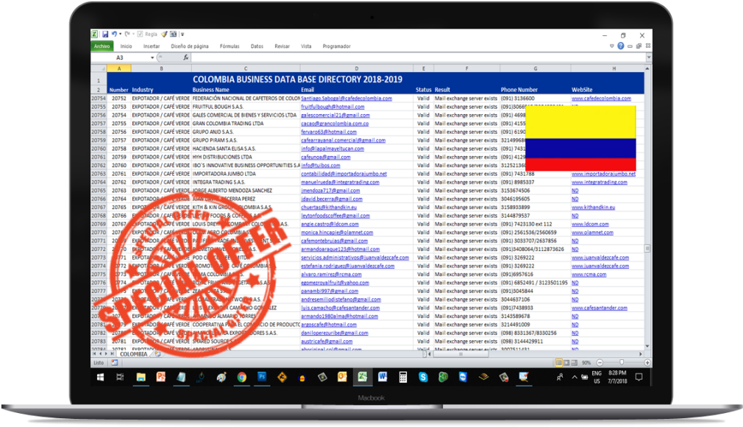Open link www.cafesantander.com
The width and height of the screenshot is (743, 427).
600,308
